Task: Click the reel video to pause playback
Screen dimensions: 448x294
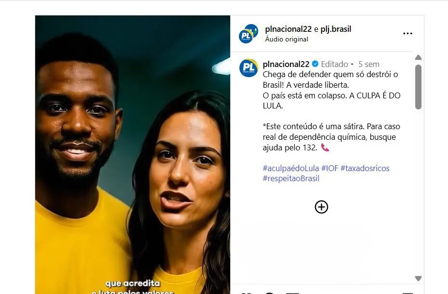Action: coord(132,154)
